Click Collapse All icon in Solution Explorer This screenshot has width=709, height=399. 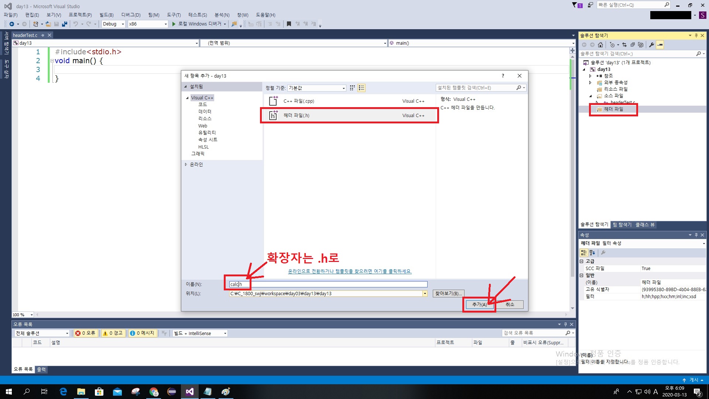633,45
